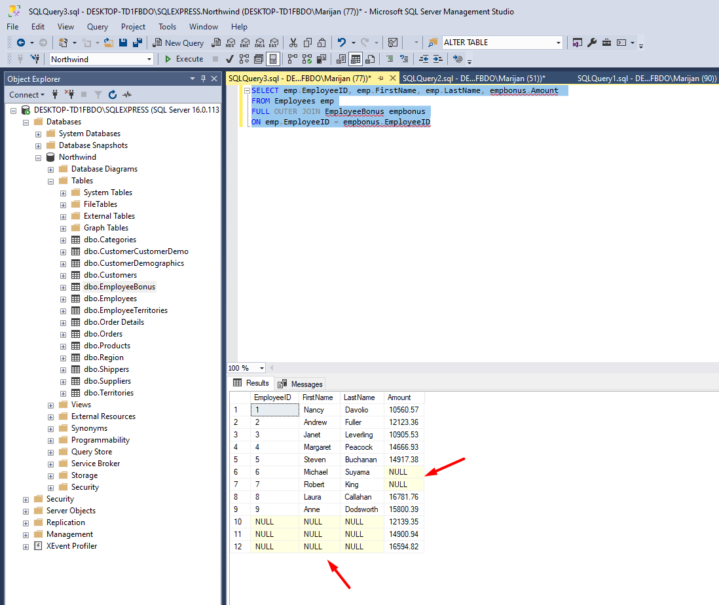Image resolution: width=719 pixels, height=605 pixels.
Task: Click the Parse checkmark icon
Action: [x=230, y=59]
